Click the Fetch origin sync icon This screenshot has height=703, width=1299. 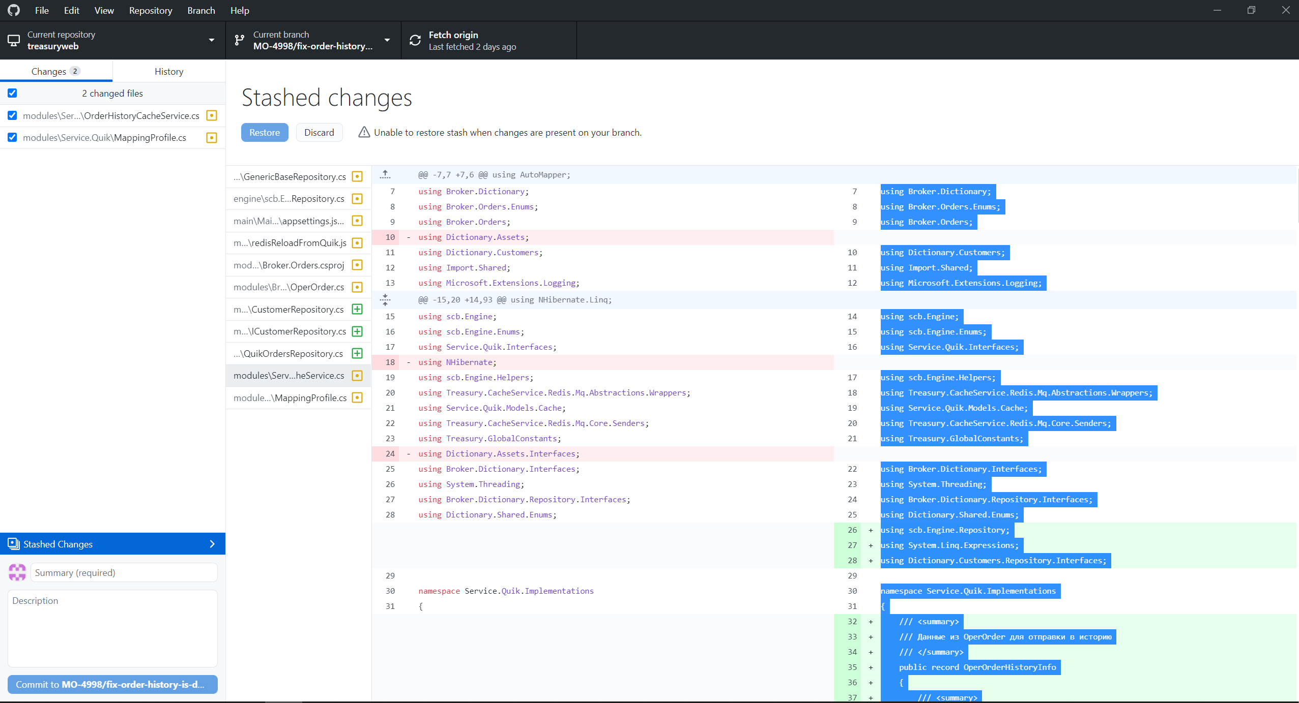coord(415,40)
